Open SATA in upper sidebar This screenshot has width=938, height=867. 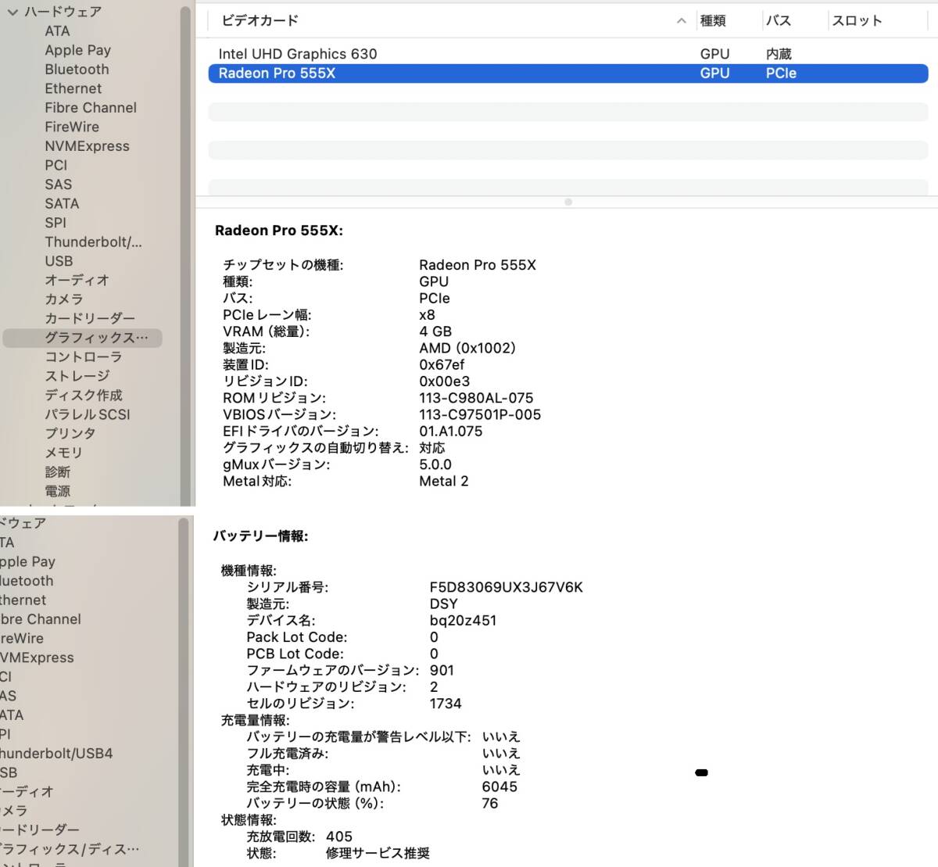click(62, 203)
